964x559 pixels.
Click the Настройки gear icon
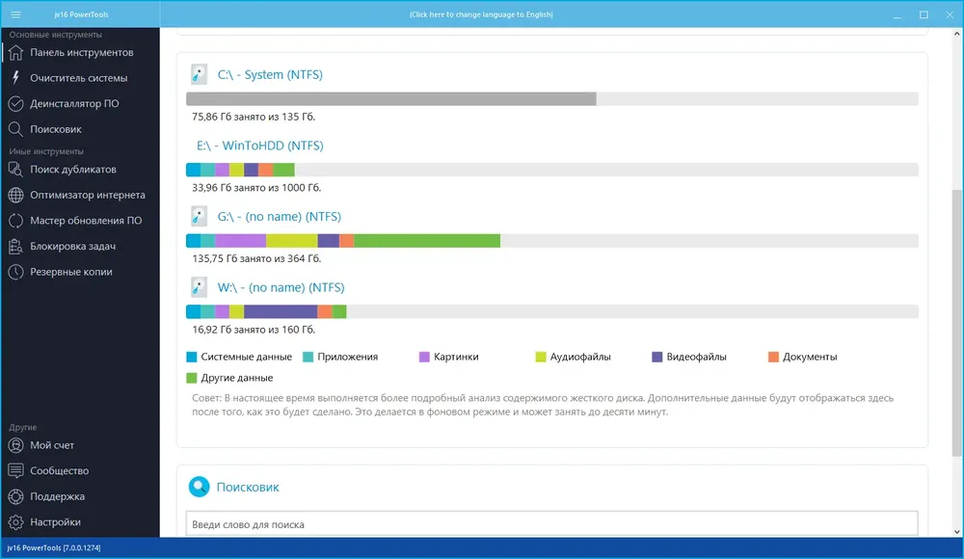16,522
